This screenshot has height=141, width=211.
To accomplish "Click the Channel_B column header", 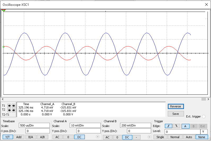I will click(x=68, y=104).
